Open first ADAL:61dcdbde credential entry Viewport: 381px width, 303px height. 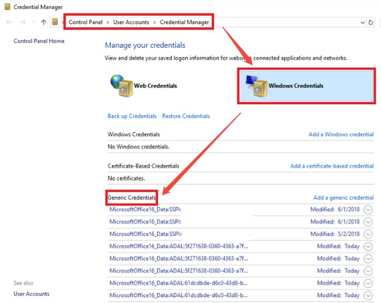178,283
